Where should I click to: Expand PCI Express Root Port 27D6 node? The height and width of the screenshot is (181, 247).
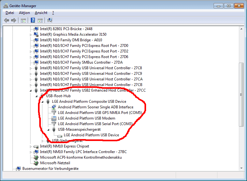tap(31, 57)
